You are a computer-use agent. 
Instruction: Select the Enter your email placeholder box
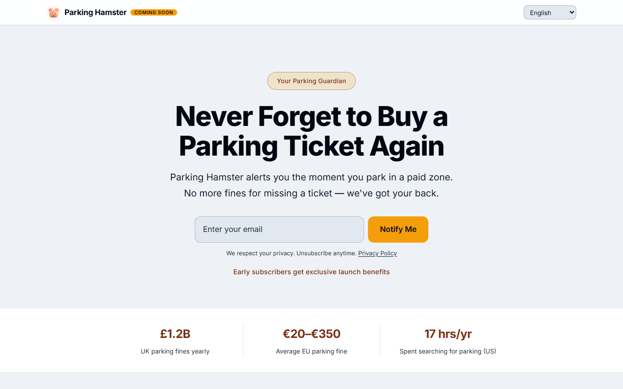[x=279, y=229]
